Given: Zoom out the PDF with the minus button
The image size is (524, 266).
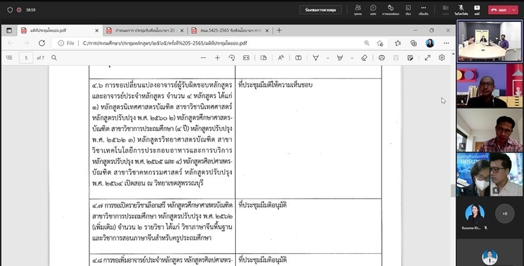Looking at the screenshot, I should (x=203, y=58).
